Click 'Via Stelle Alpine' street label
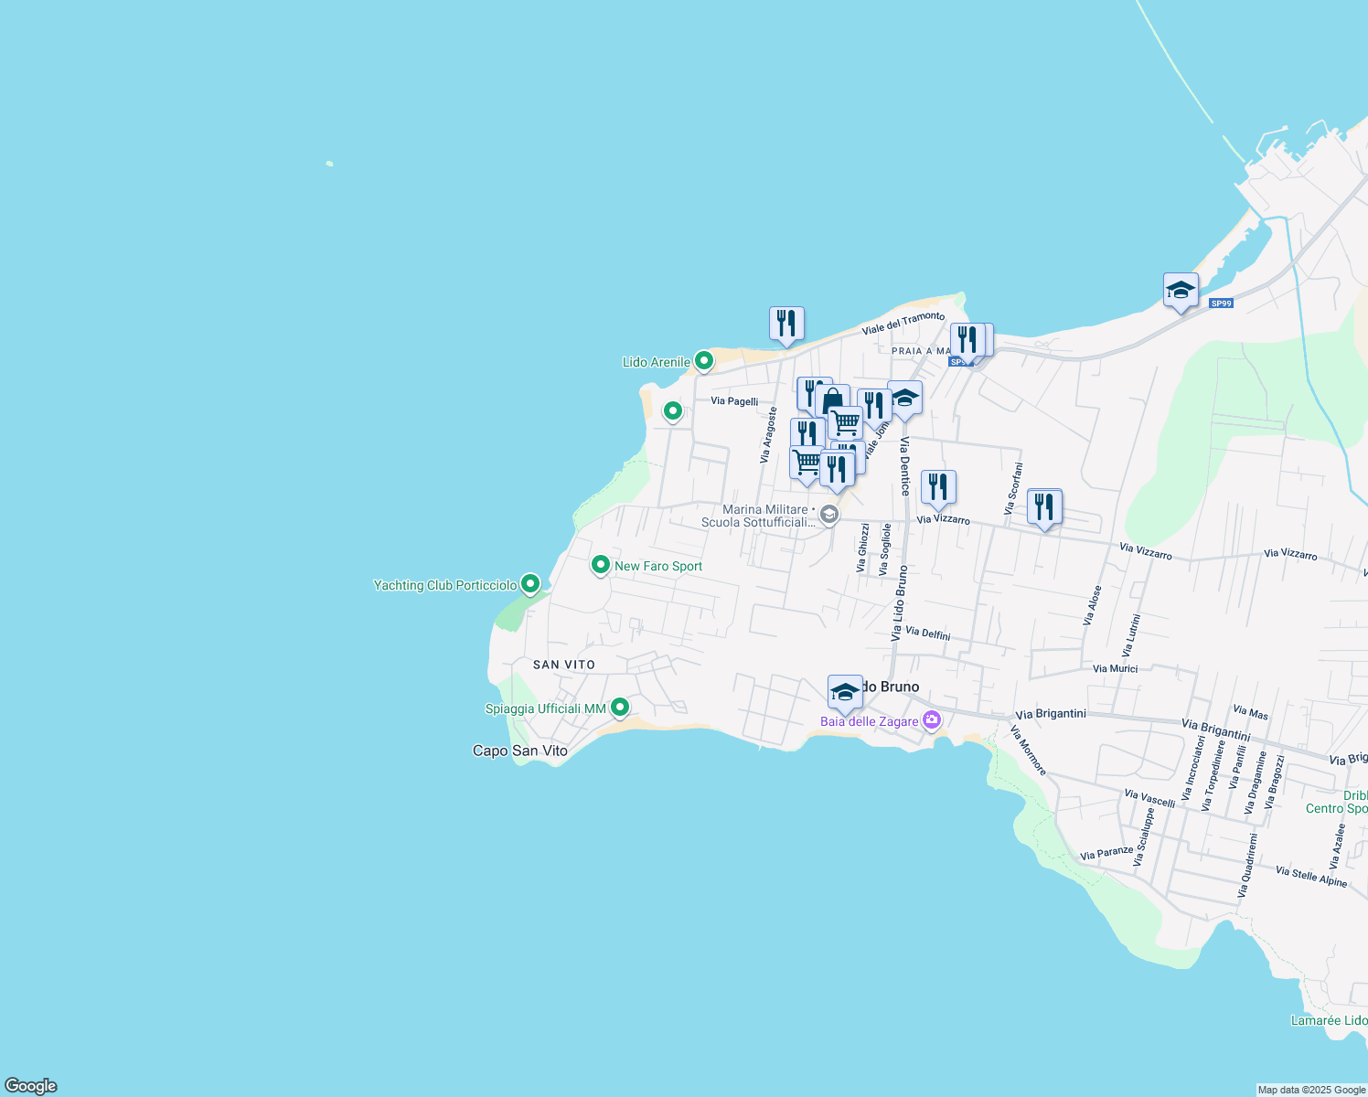The width and height of the screenshot is (1368, 1097). 1311,877
